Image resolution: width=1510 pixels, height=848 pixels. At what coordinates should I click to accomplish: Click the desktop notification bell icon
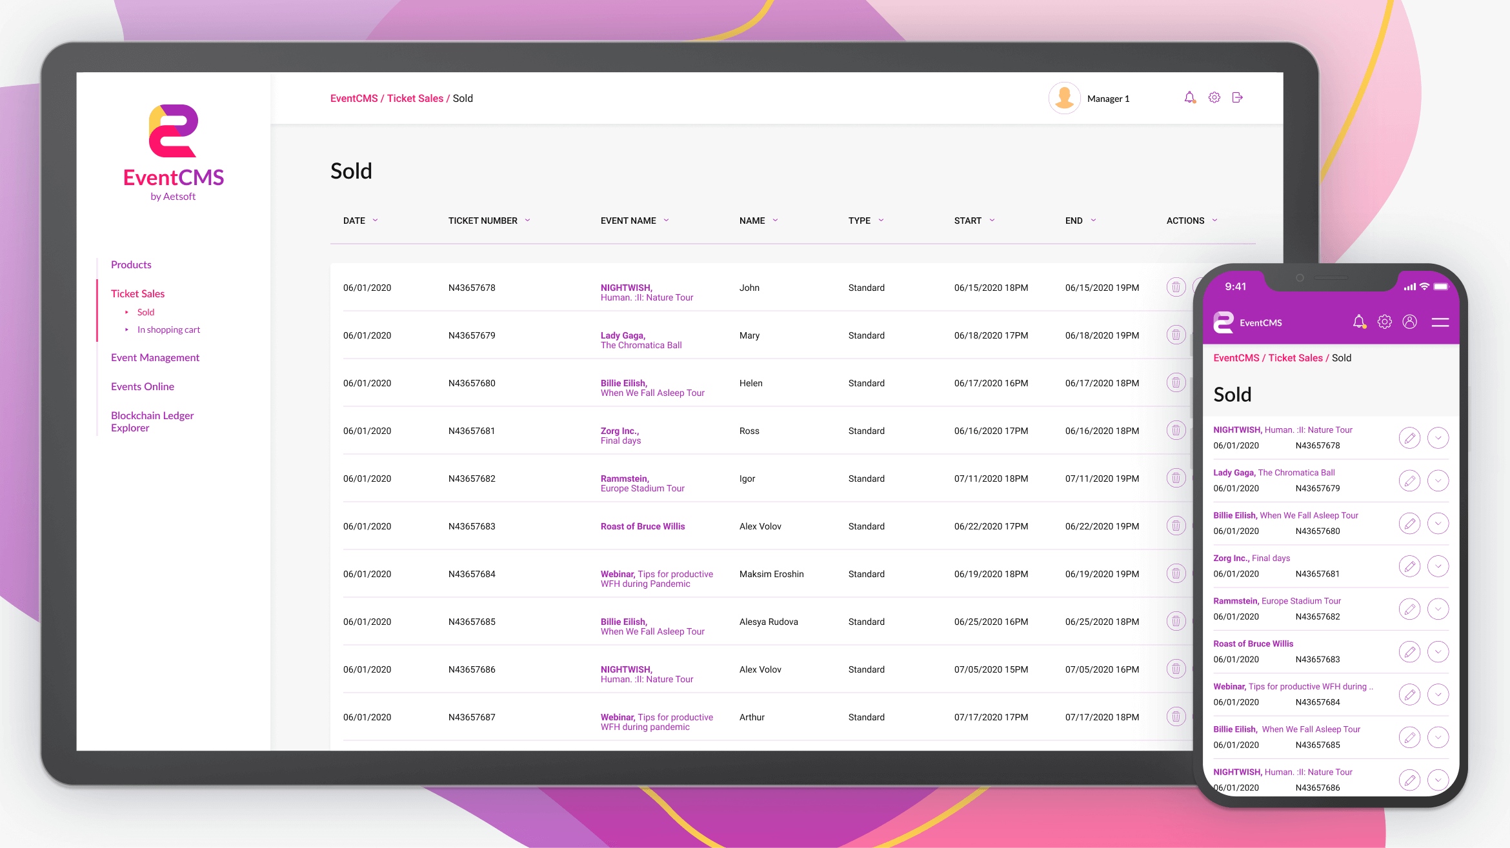point(1189,98)
